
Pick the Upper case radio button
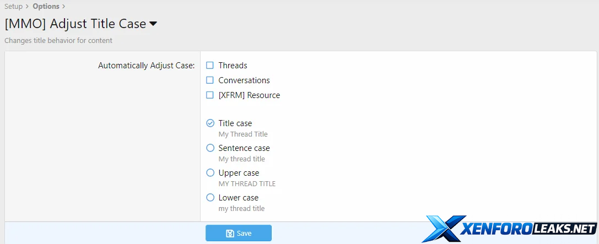click(x=210, y=173)
